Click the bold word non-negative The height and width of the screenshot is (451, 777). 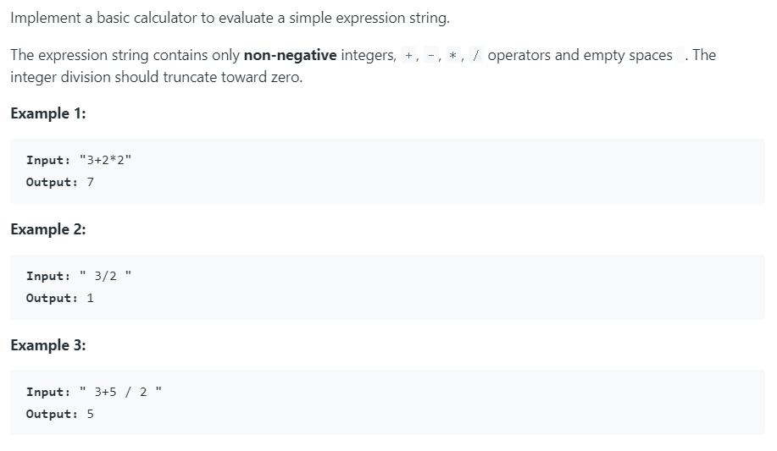(x=290, y=56)
